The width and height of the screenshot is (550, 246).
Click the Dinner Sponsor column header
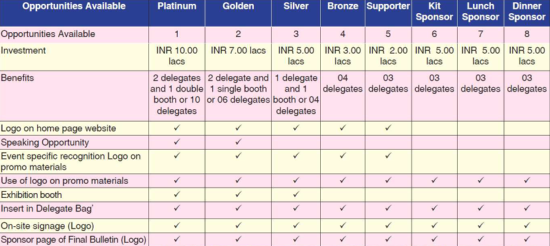527,12
